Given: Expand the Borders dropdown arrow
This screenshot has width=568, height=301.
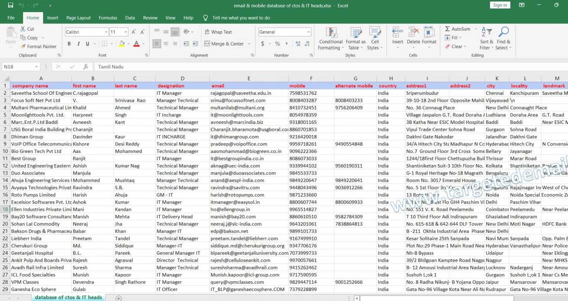Looking at the screenshot, I should click(111, 44).
